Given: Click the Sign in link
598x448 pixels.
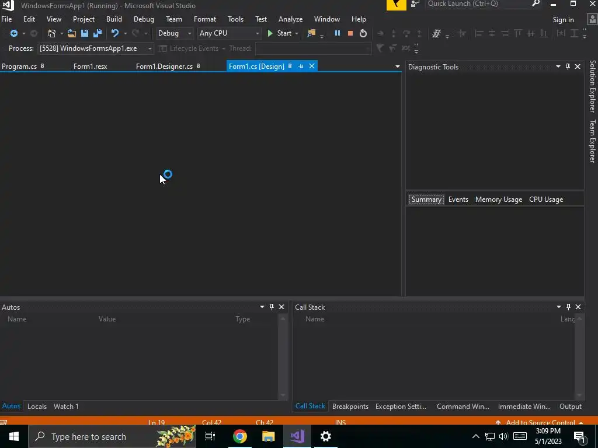Looking at the screenshot, I should click(564, 20).
